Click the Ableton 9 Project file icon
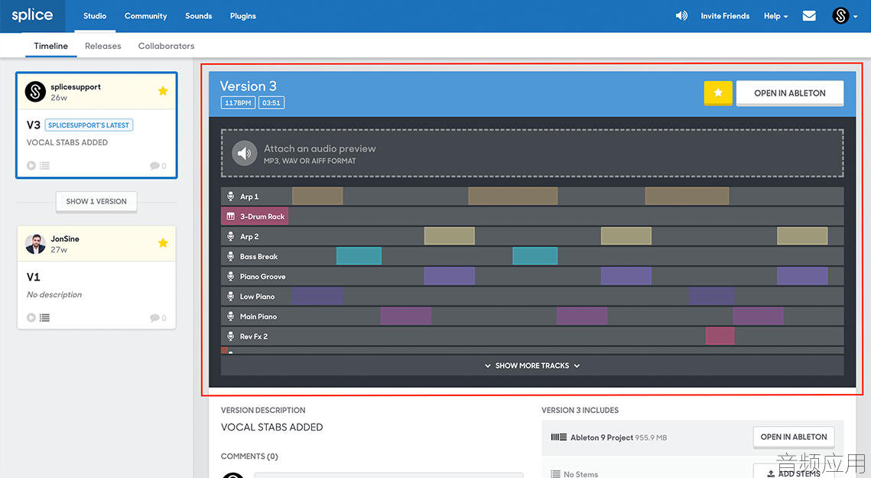Viewport: 871px width, 478px height. 558,437
